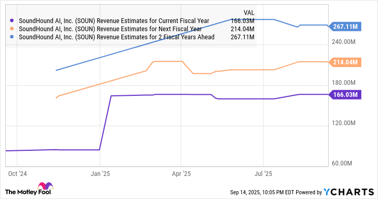
Task: Click the 166.03M purple value flag
Action: (345, 94)
